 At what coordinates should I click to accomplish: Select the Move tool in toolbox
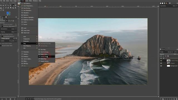[1, 5]
